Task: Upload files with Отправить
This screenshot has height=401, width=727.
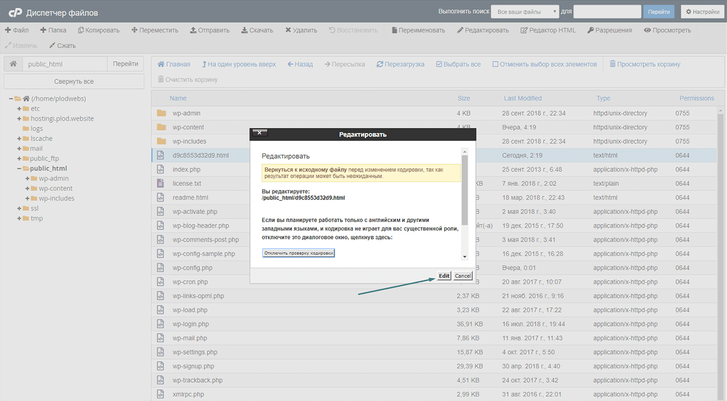Action: [210, 30]
